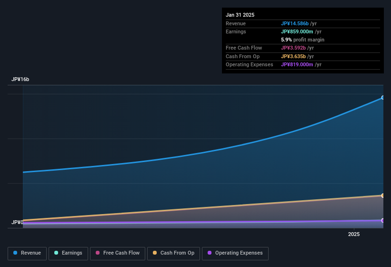Click the Operating Expenses tooltip label
391x267 pixels.
coord(250,65)
